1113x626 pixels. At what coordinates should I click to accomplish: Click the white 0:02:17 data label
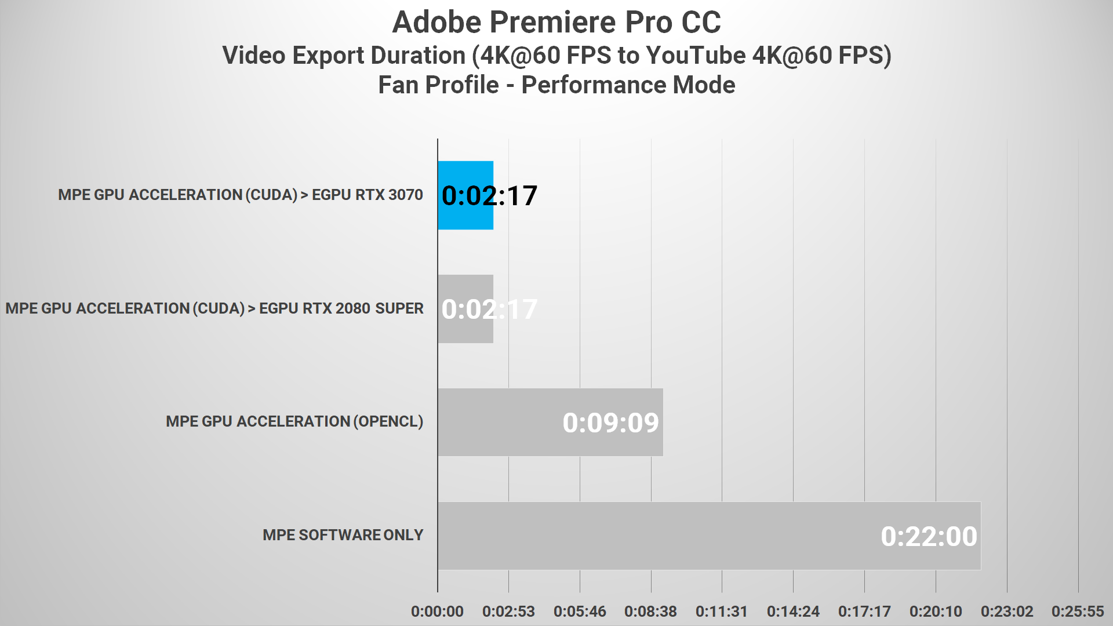489,309
